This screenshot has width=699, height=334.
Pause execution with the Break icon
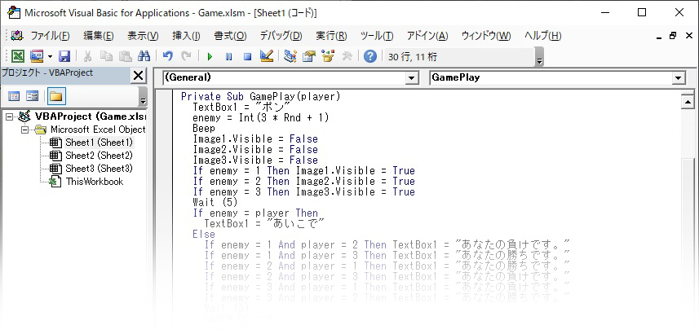228,56
